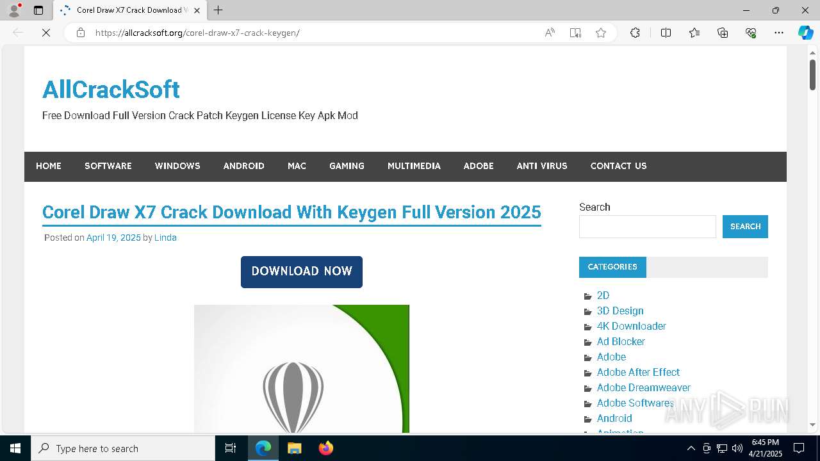Click the SEARCH button
This screenshot has height=461, width=820.
tap(745, 227)
